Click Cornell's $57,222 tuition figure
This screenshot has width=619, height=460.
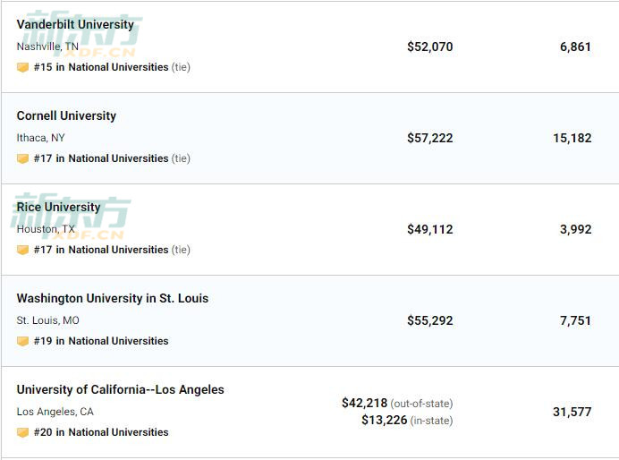430,138
